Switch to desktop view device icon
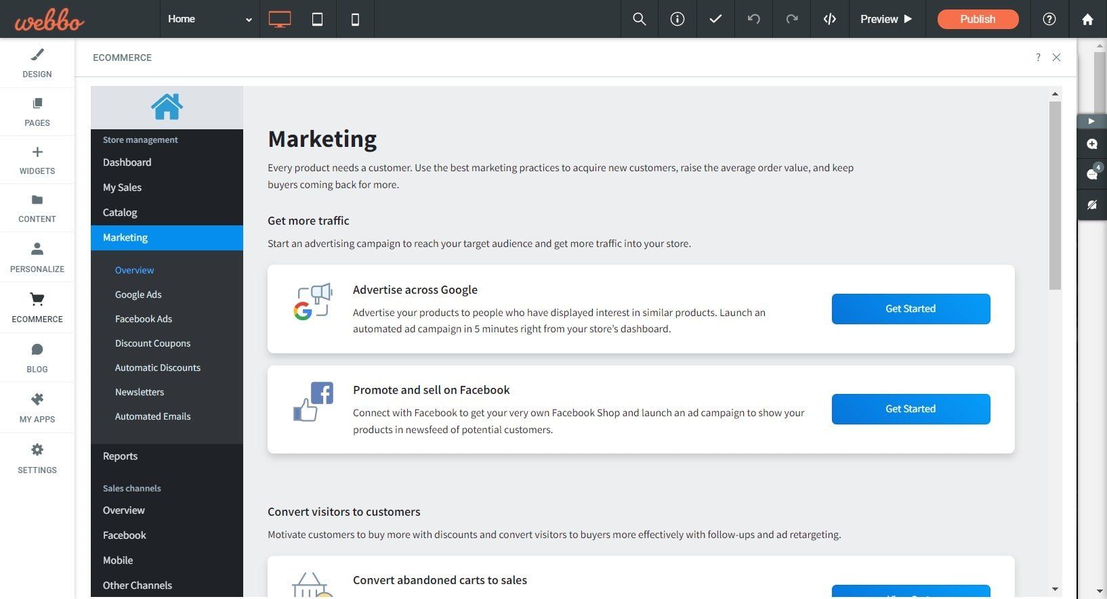1107x599 pixels. 279,19
